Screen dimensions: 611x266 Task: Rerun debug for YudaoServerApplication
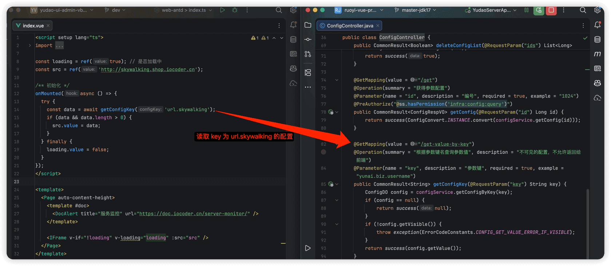pyautogui.click(x=539, y=10)
